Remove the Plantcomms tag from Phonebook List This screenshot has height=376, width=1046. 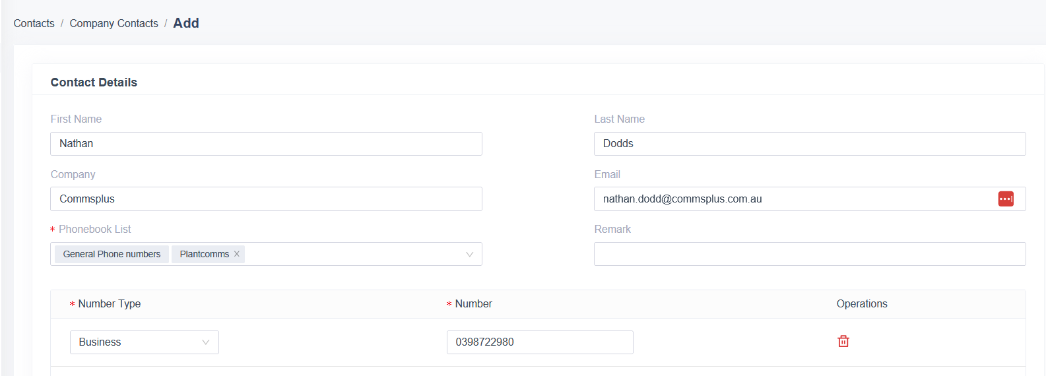coord(236,254)
